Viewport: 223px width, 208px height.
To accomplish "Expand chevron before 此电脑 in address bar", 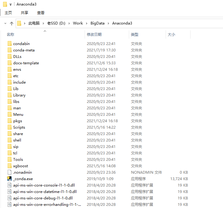I will pyautogui.click(x=25, y=23).
